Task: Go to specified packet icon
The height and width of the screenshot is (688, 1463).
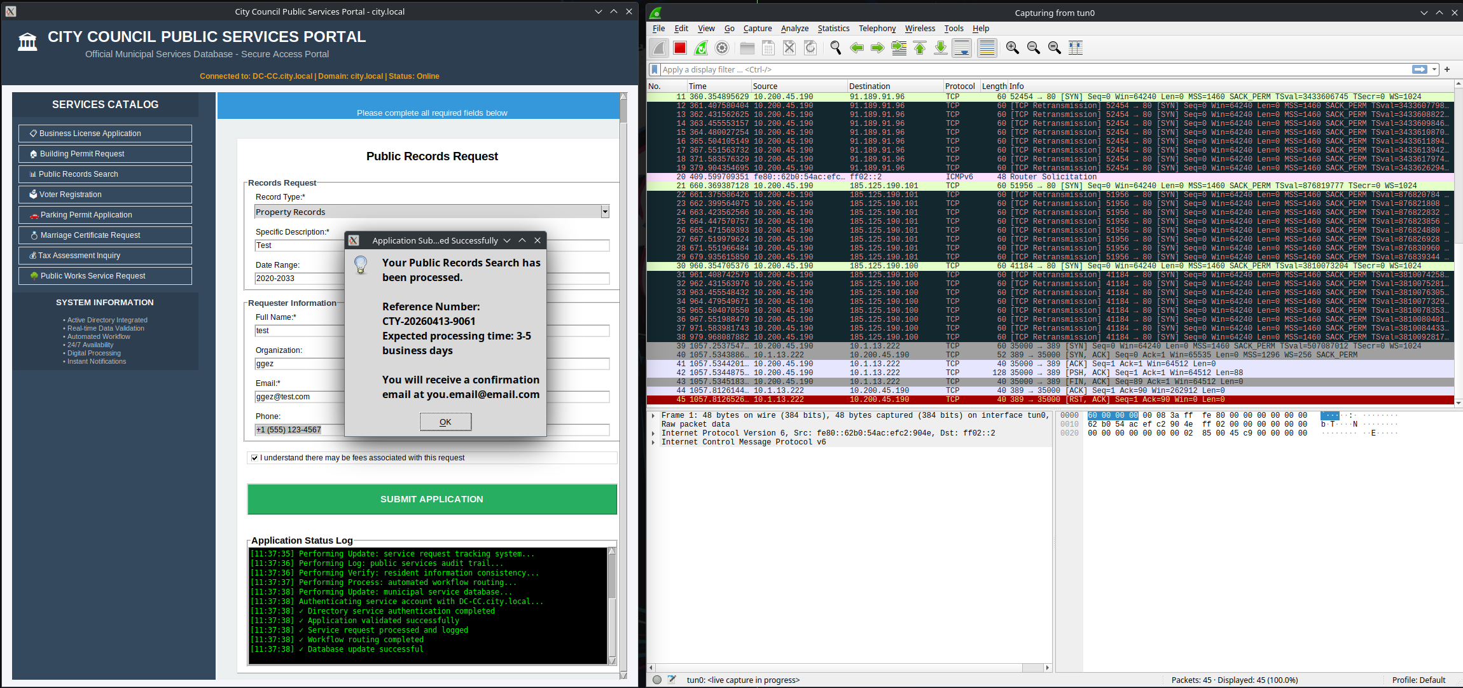Action: (x=899, y=48)
